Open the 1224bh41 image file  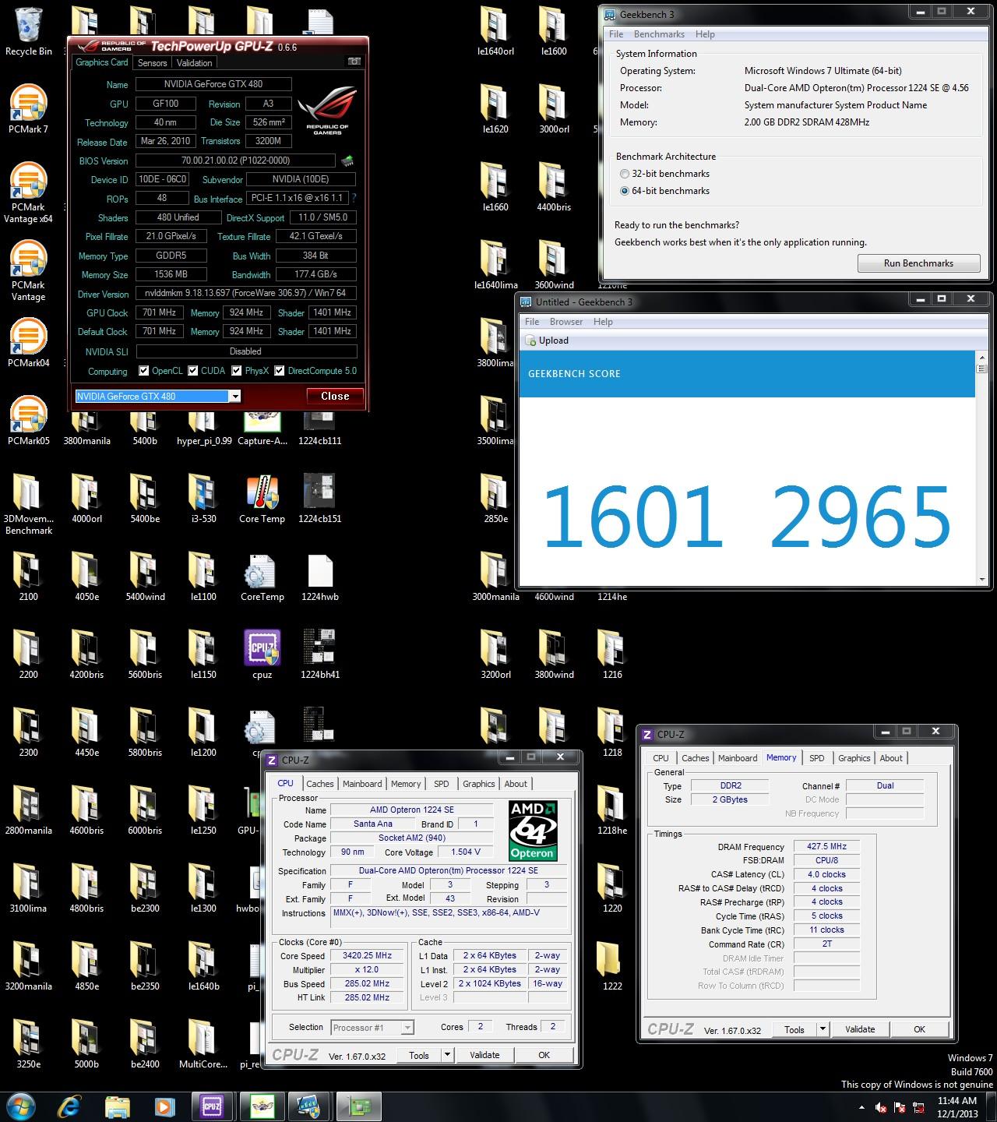320,654
